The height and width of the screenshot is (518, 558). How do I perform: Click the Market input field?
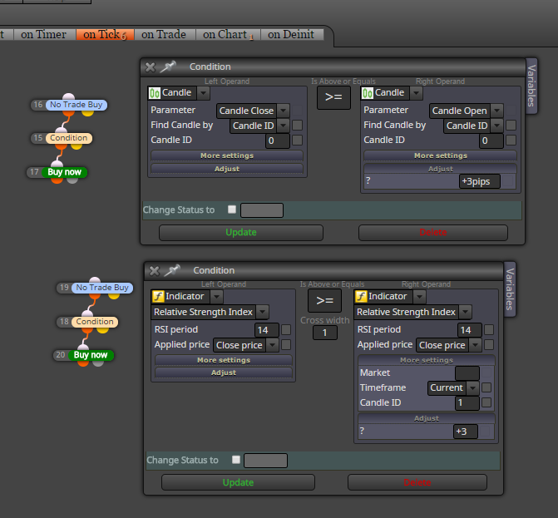[467, 373]
